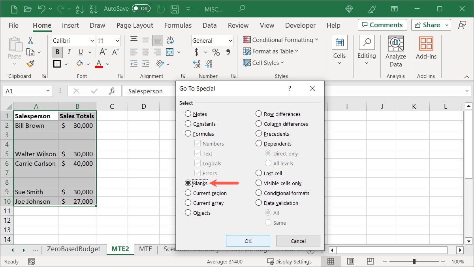Image resolution: width=474 pixels, height=267 pixels.
Task: Expand the Number Format General dropdown
Action: (230, 41)
